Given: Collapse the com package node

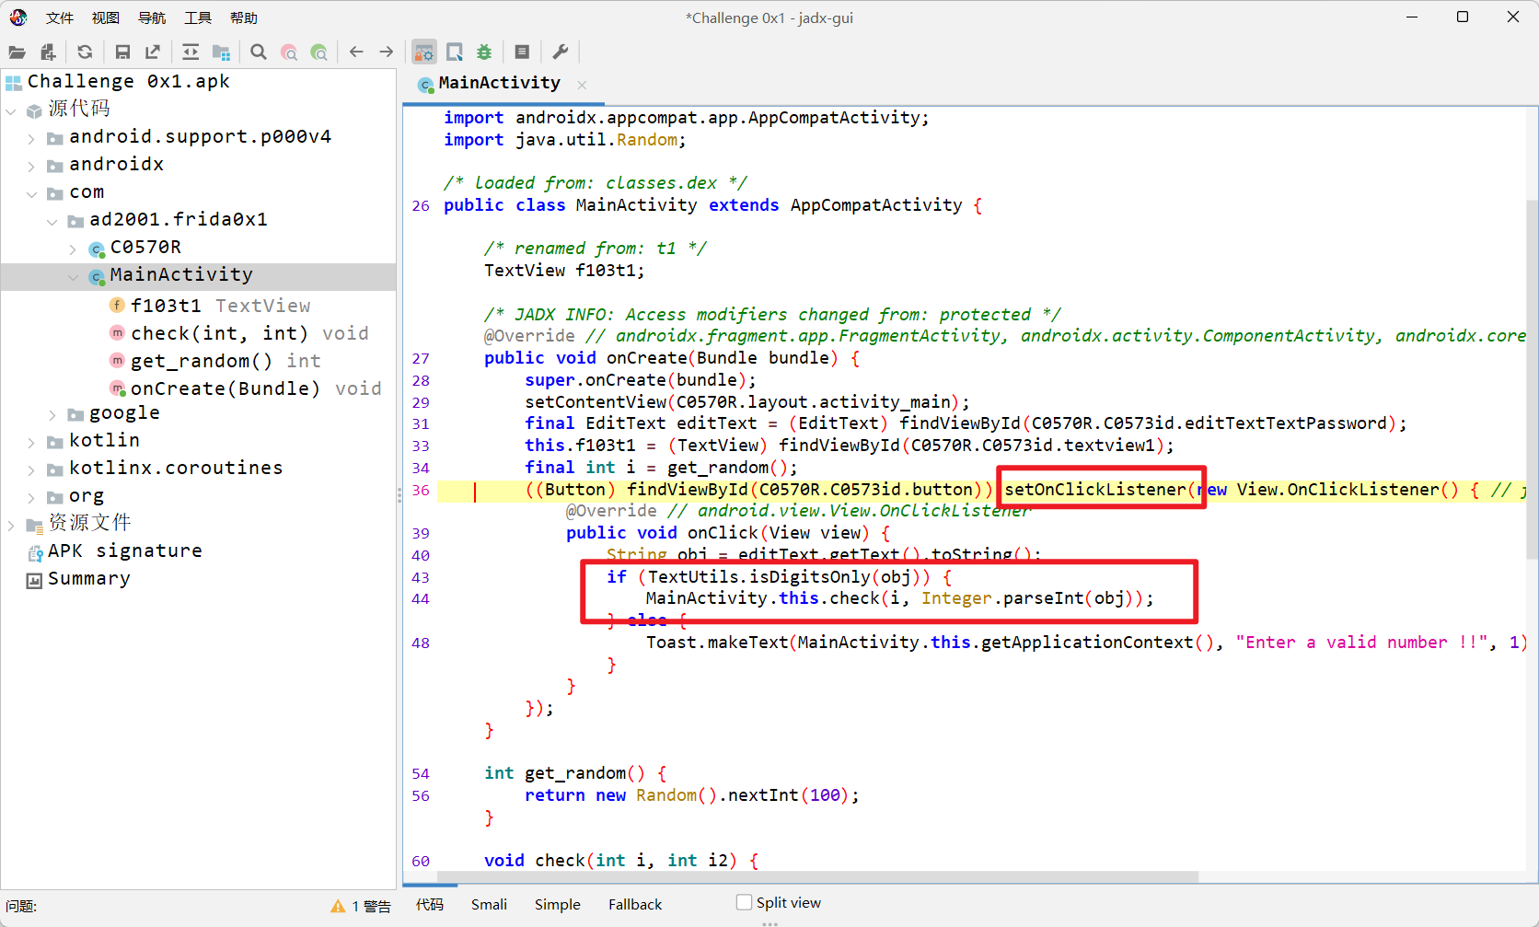Looking at the screenshot, I should click(x=31, y=194).
